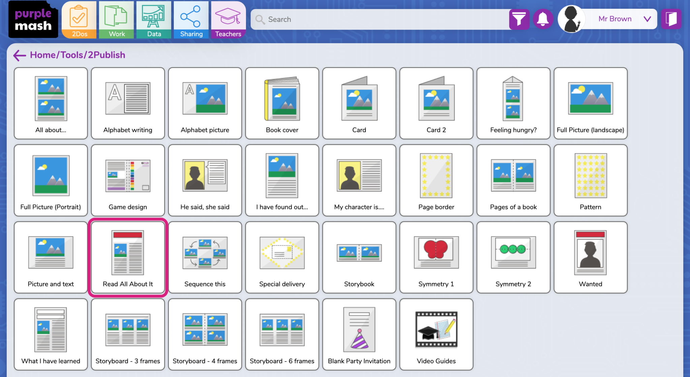Click the back arrow beside the breadcrumb
This screenshot has height=377, width=690.
tap(19, 55)
